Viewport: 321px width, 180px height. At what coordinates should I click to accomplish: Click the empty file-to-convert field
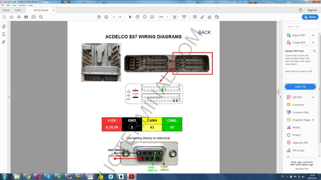click(300, 77)
